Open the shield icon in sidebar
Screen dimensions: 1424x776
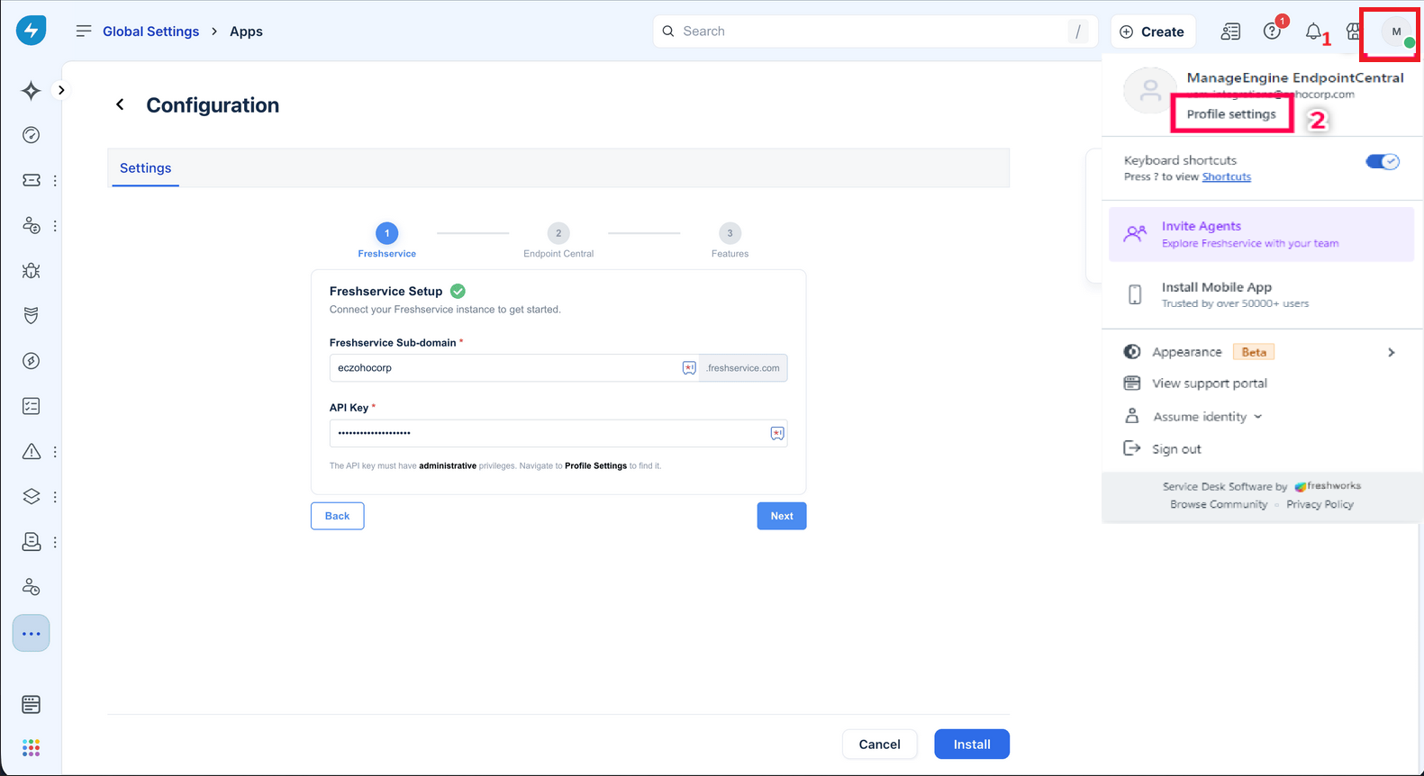click(x=32, y=315)
